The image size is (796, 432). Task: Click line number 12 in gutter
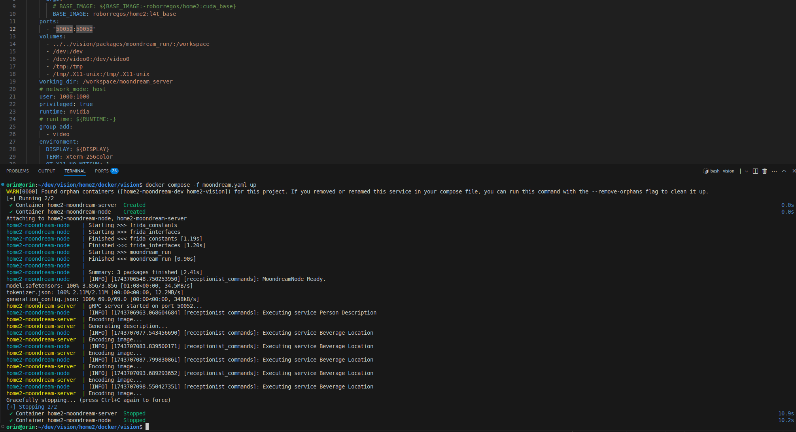(13, 29)
